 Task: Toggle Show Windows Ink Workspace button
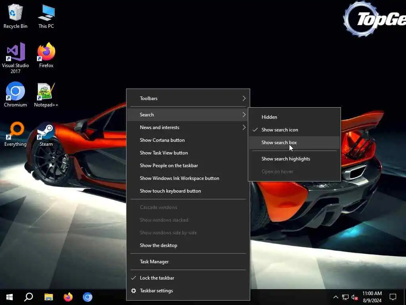click(x=188, y=178)
